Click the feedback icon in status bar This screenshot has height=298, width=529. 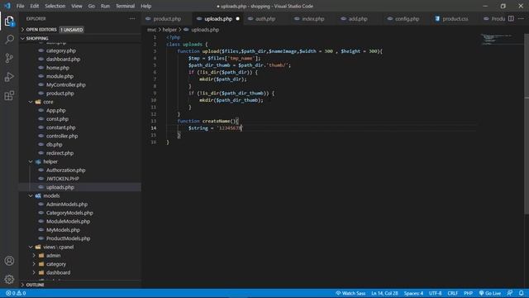(x=510, y=293)
